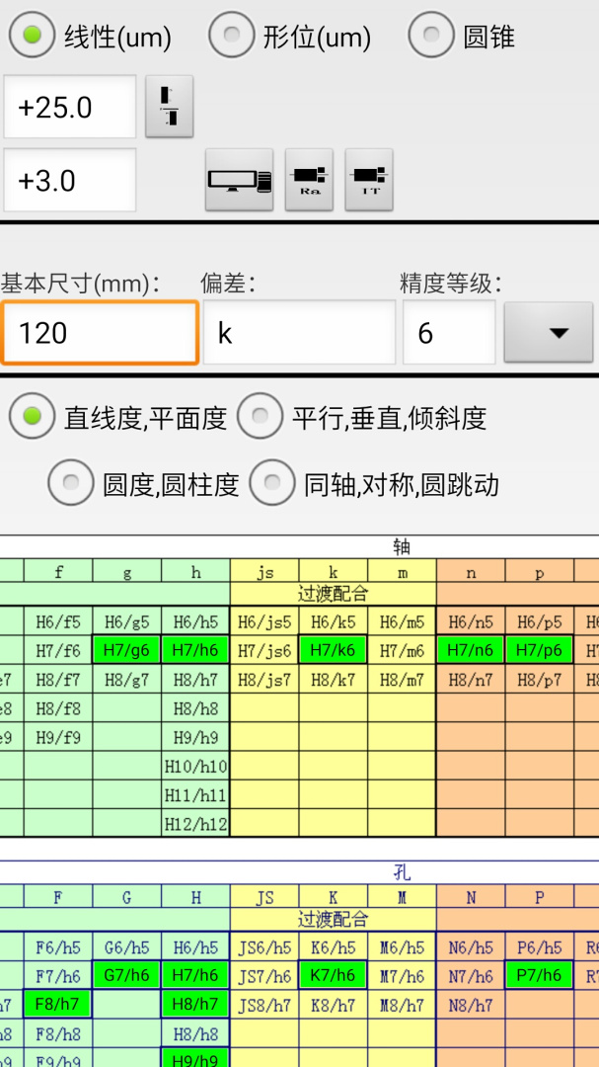This screenshot has height=1067, width=599.
Task: Choose 同轴,对称,圆跳动 option
Action: click(x=272, y=484)
